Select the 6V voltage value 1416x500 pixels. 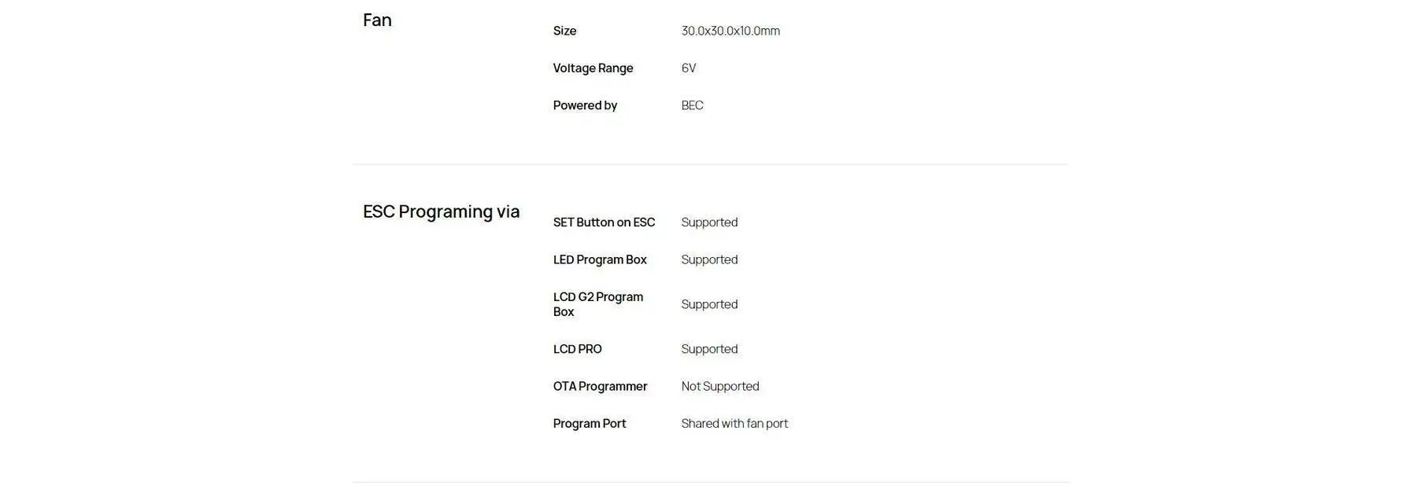tap(689, 68)
